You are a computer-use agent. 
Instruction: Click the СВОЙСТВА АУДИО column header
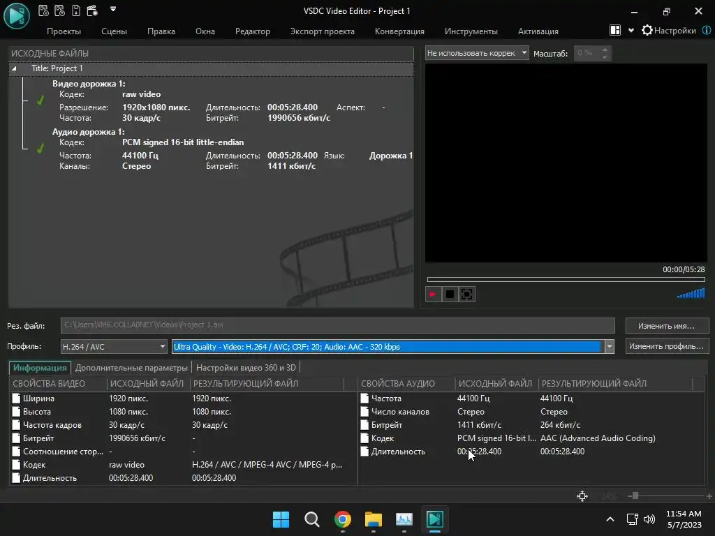(x=406, y=384)
